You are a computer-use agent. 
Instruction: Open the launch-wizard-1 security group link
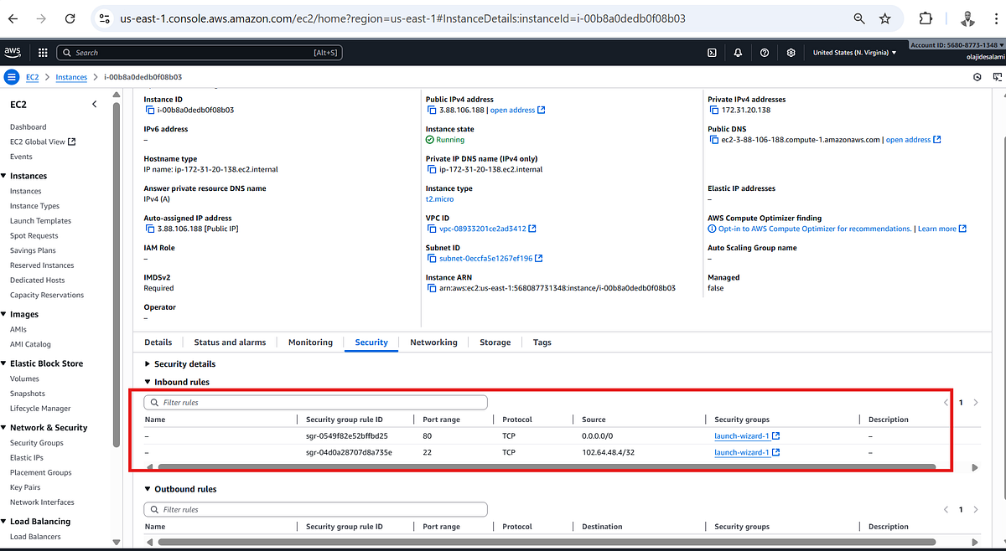click(x=742, y=435)
